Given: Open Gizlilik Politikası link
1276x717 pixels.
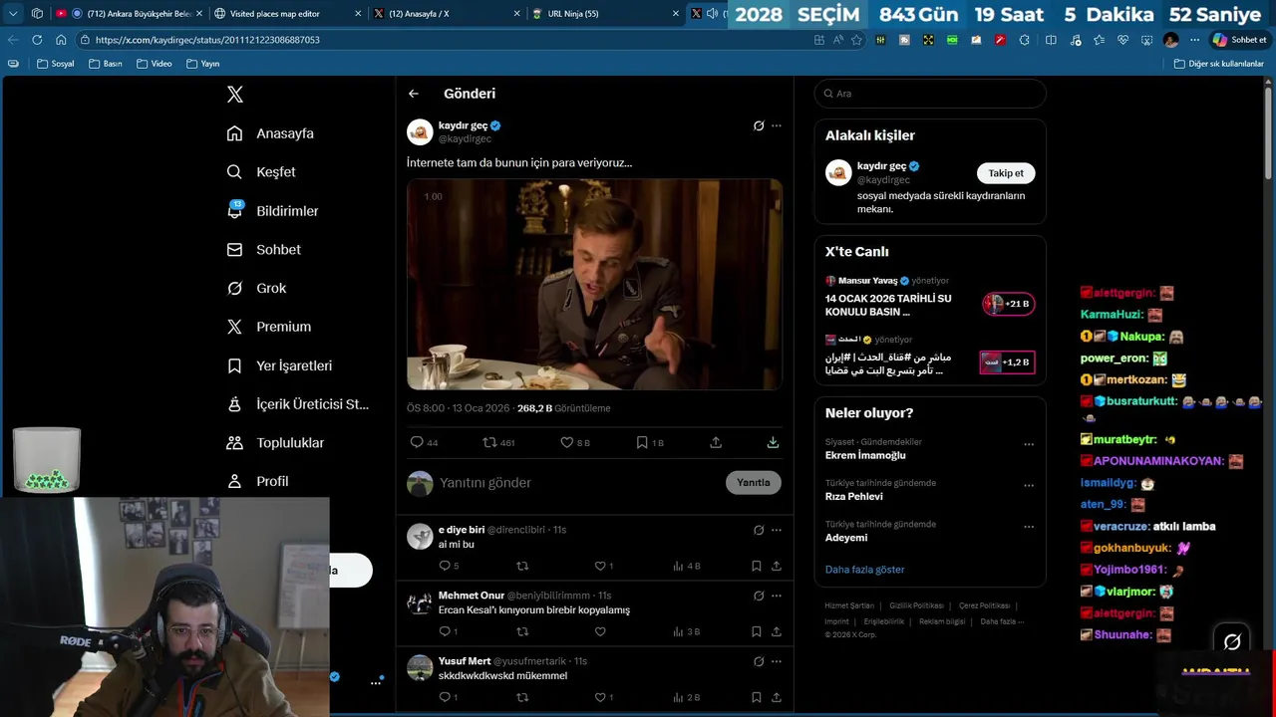Looking at the screenshot, I should 916,605.
